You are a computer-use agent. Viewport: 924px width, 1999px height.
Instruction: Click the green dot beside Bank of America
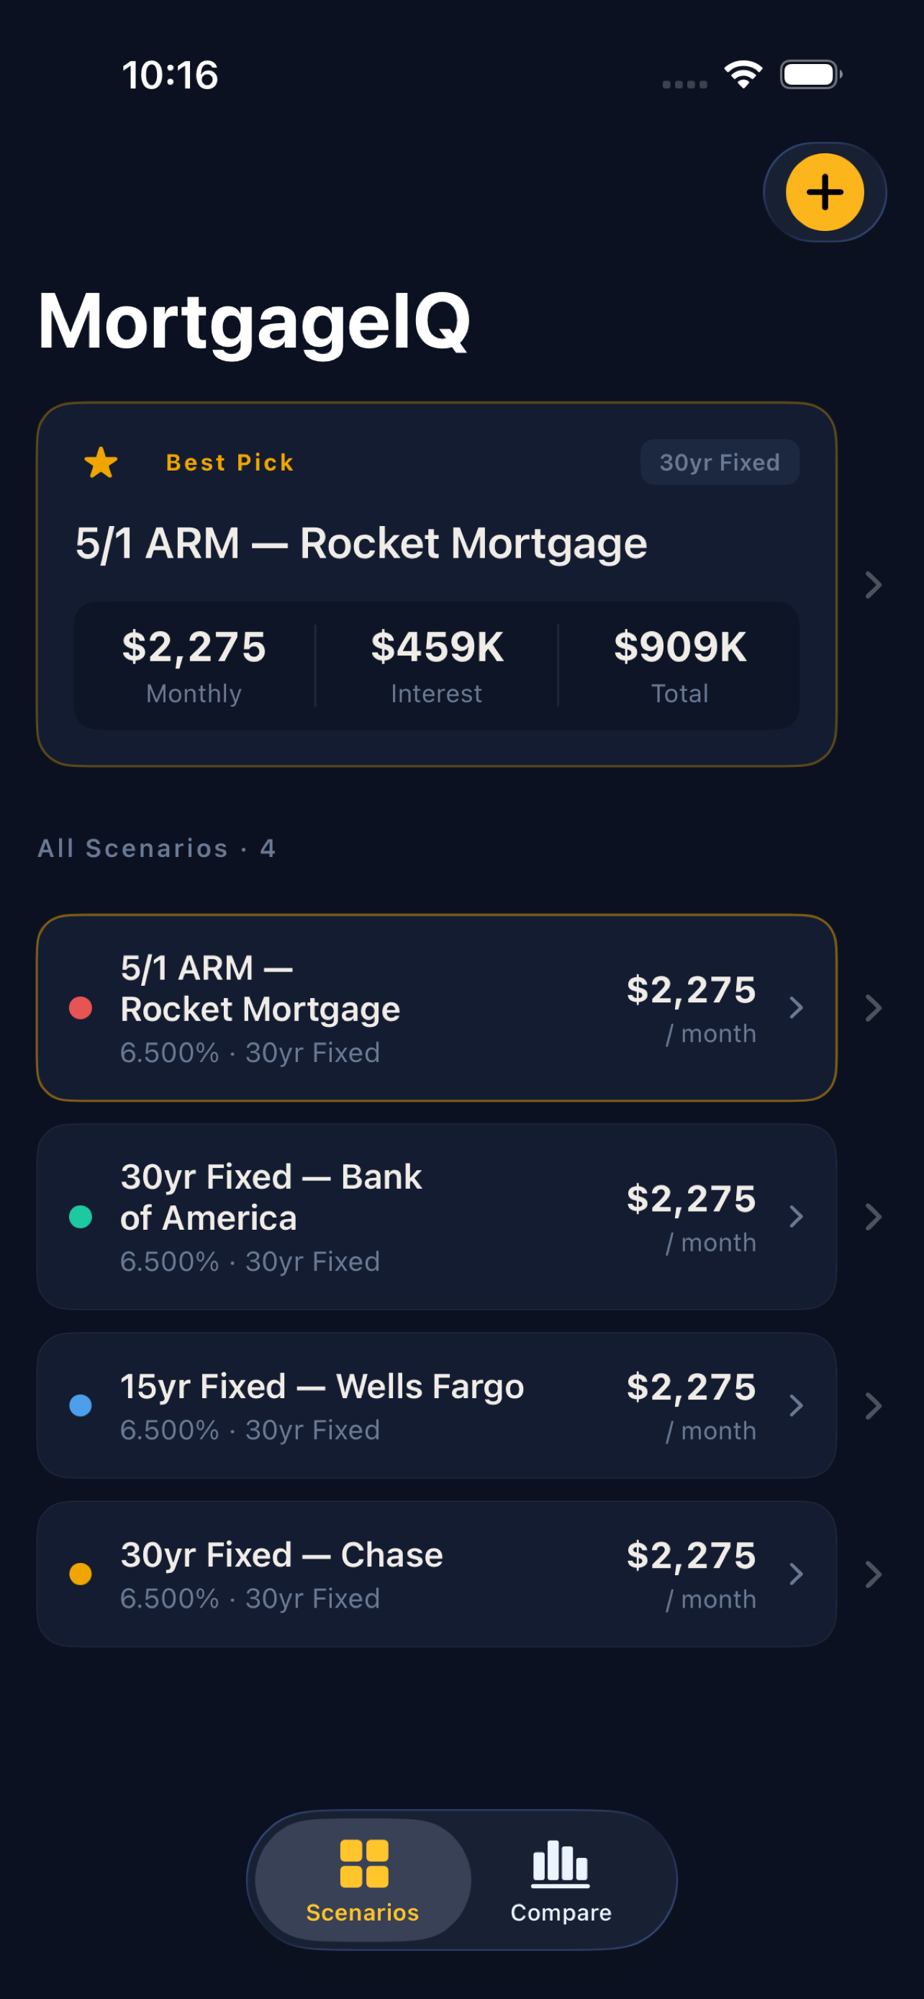(x=81, y=1217)
